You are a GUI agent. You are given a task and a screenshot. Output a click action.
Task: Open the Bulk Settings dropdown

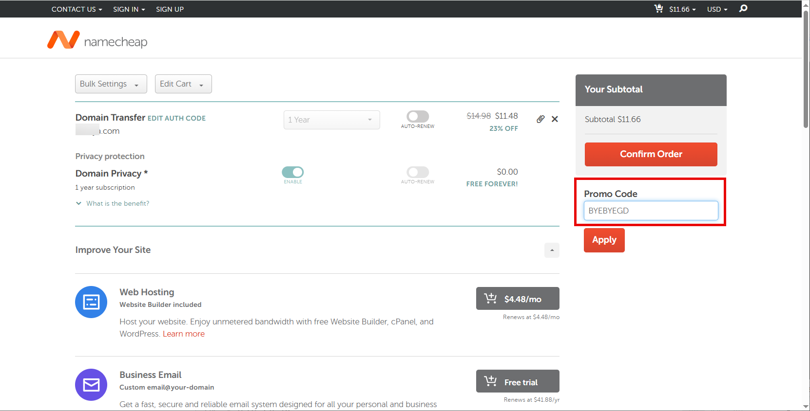click(x=111, y=84)
